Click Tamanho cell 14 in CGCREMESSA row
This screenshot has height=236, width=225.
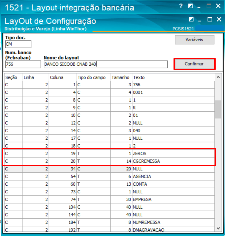[121, 161]
